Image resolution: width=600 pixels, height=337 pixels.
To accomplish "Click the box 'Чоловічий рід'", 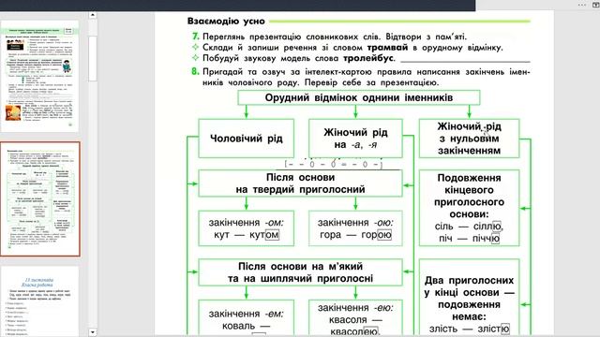I will [x=246, y=139].
